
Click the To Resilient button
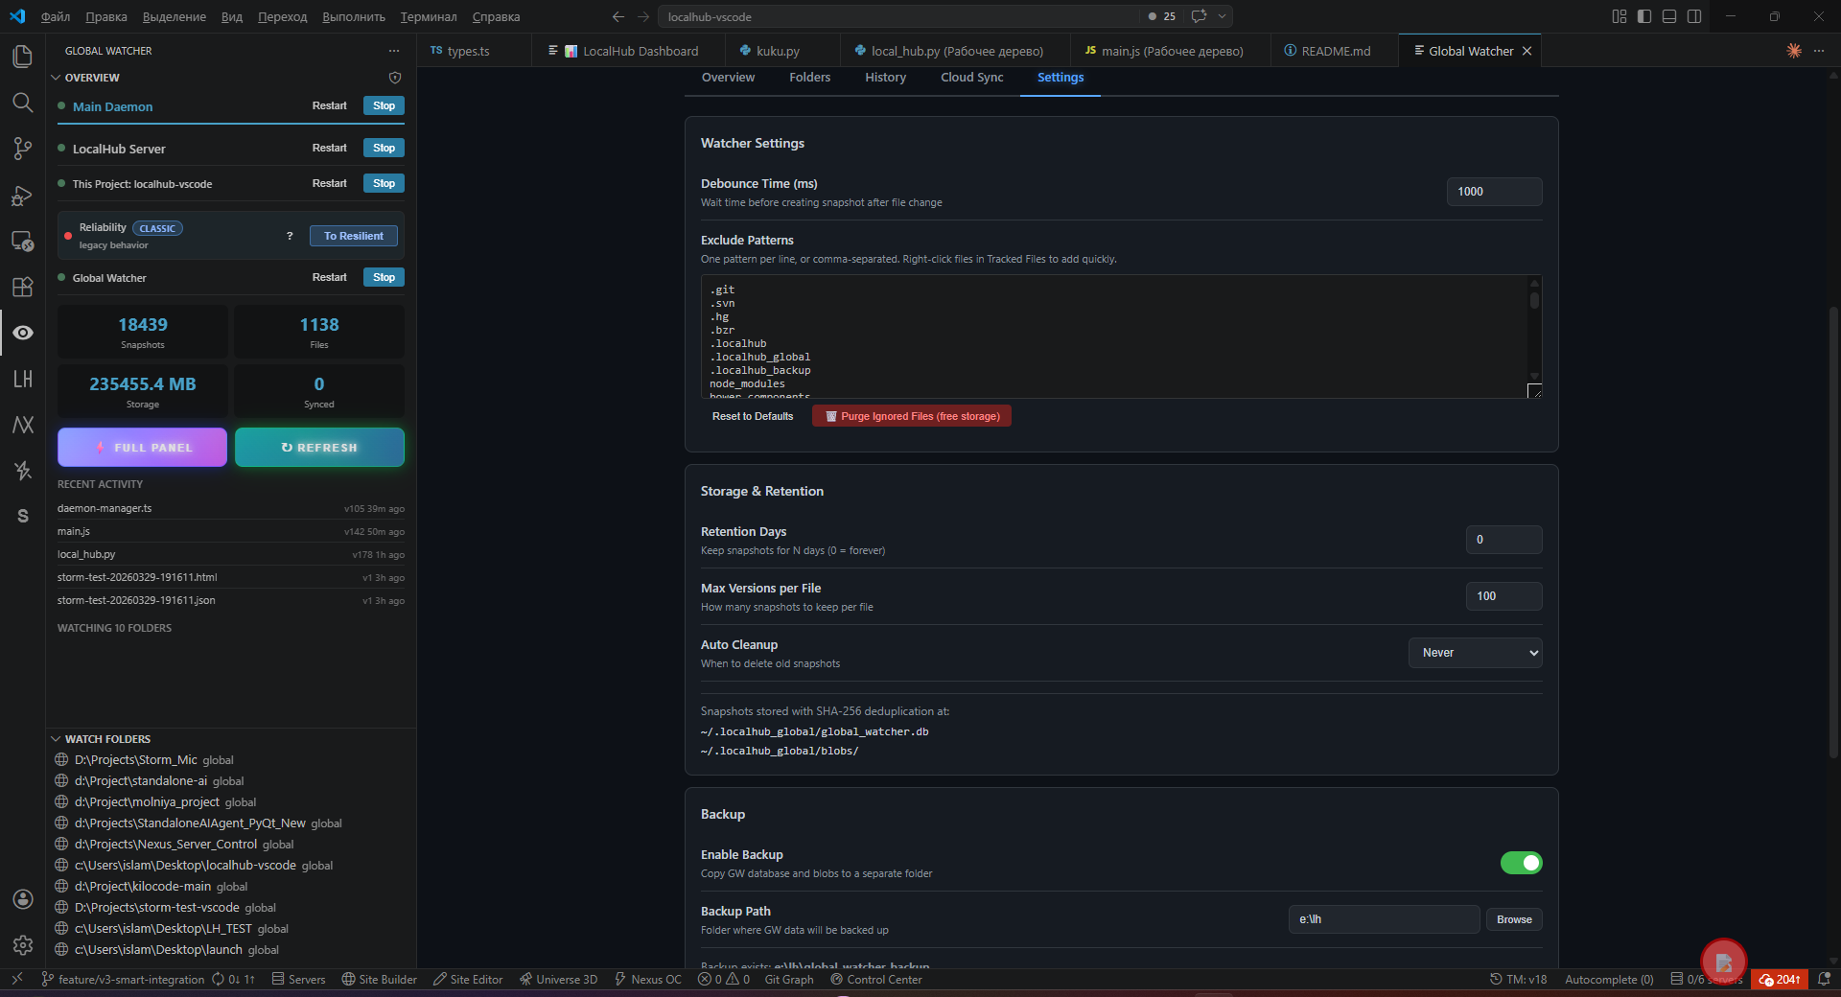point(353,236)
